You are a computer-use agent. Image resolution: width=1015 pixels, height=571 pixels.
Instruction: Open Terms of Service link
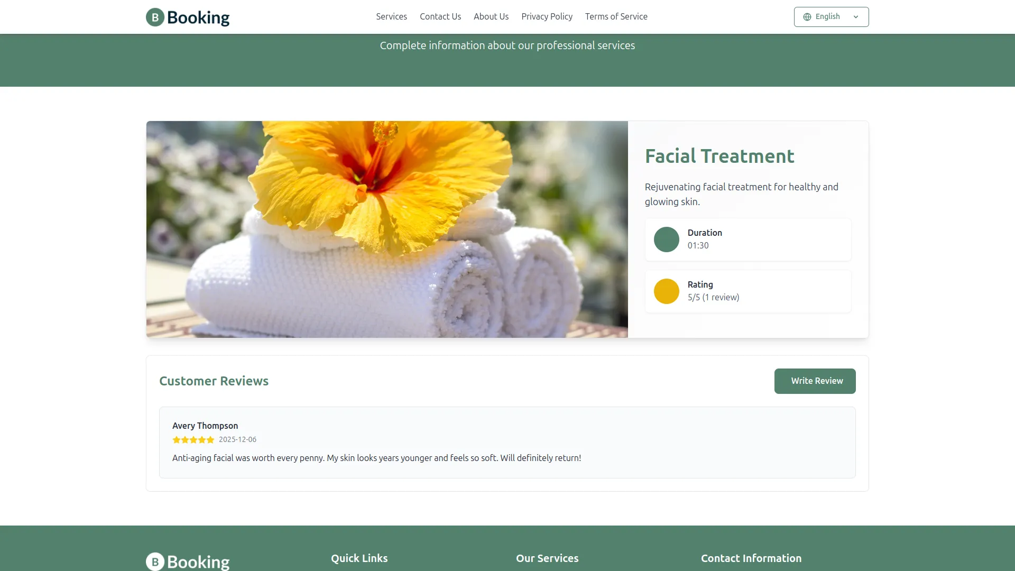coord(616,17)
